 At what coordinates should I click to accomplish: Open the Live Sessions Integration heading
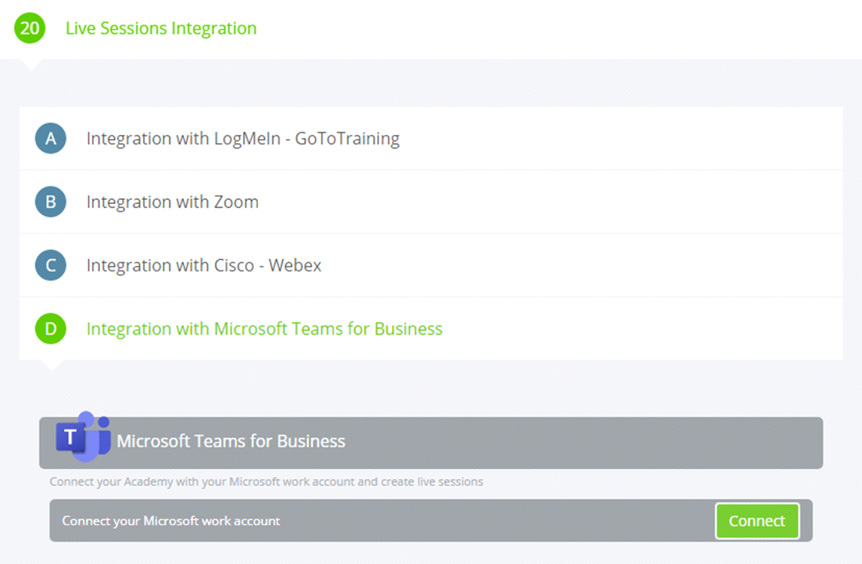[160, 28]
